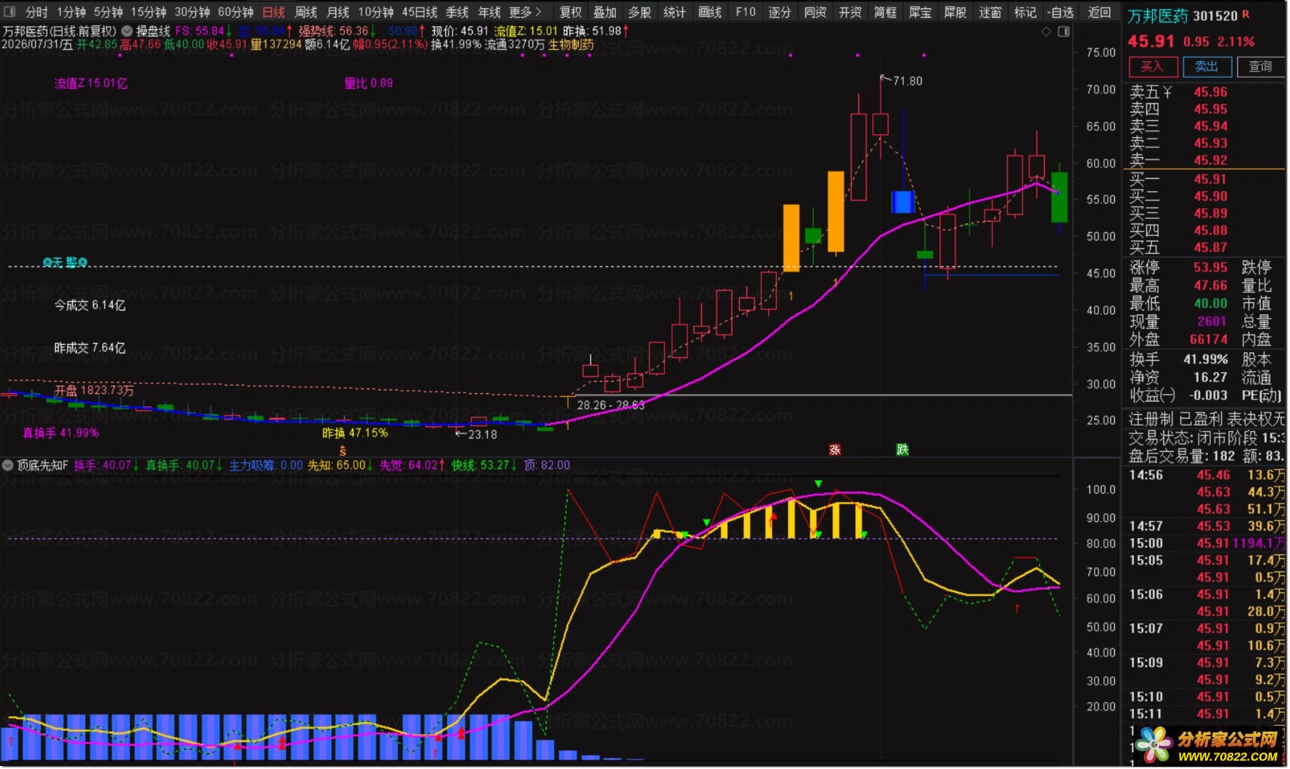Open the 更多 periods expander
This screenshot has height=769, width=1290.
click(526, 12)
